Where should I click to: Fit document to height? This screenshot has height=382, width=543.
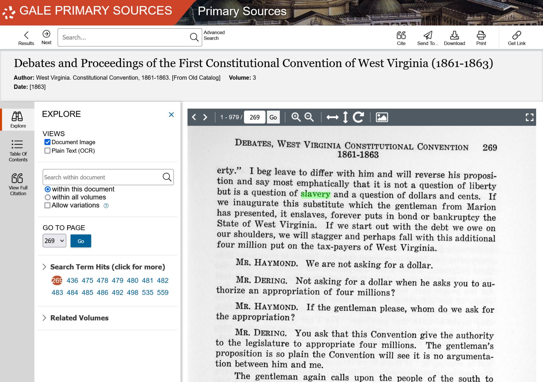click(345, 117)
